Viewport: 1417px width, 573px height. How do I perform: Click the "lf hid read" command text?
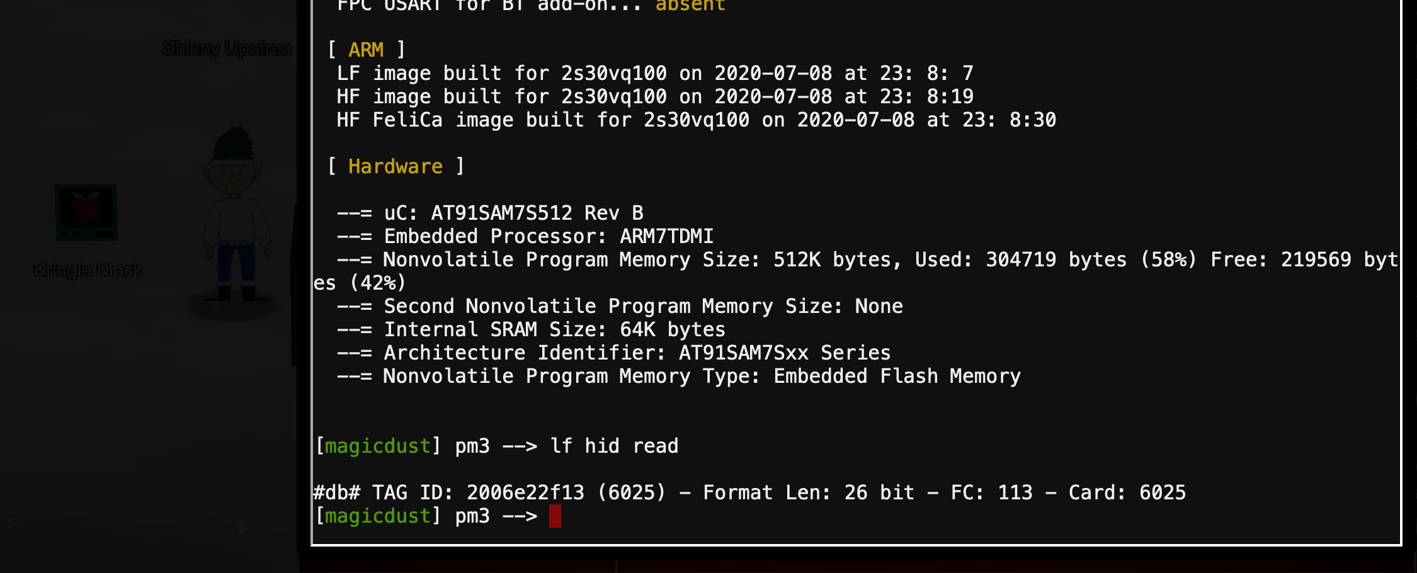pos(614,446)
